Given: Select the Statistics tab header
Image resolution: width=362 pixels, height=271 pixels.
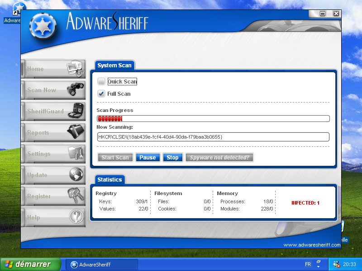Looking at the screenshot, I should 110,179.
